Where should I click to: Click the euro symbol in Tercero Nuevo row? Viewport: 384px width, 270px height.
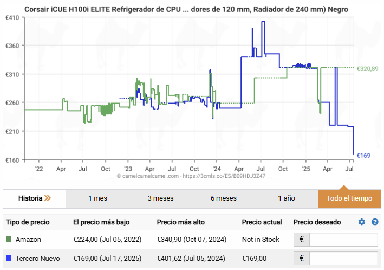[x=302, y=258]
